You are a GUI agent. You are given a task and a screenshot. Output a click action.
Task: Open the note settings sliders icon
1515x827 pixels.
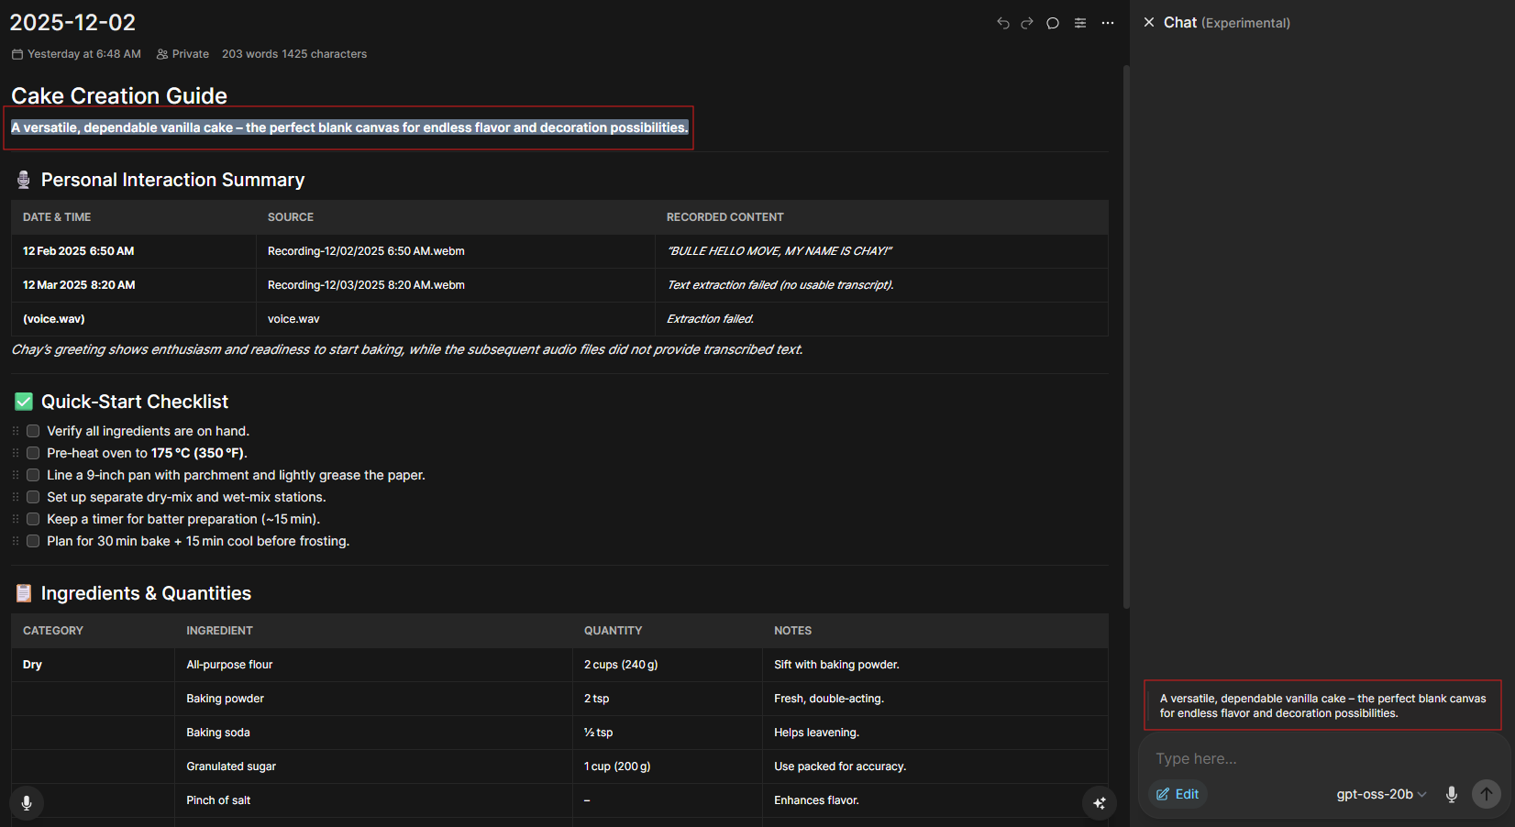[1080, 23]
